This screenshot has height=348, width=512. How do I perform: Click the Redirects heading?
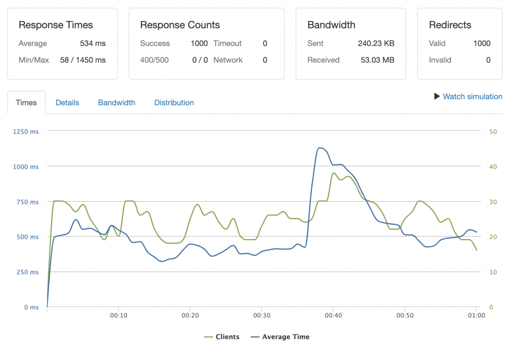coord(450,25)
